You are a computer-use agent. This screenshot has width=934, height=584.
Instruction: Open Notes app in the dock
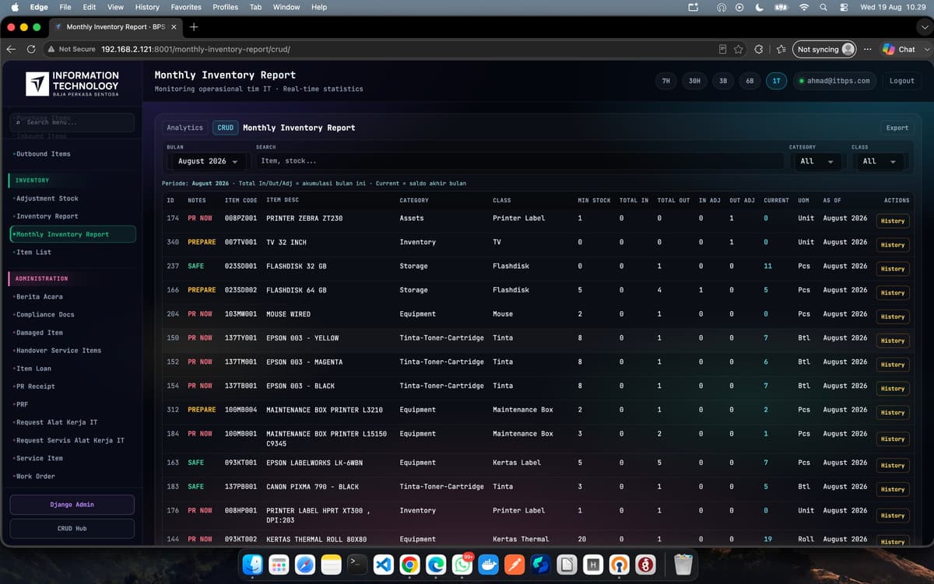331,565
